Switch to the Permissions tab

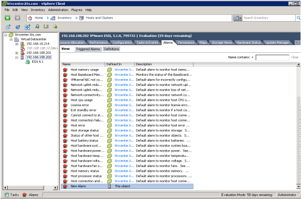click(186, 43)
